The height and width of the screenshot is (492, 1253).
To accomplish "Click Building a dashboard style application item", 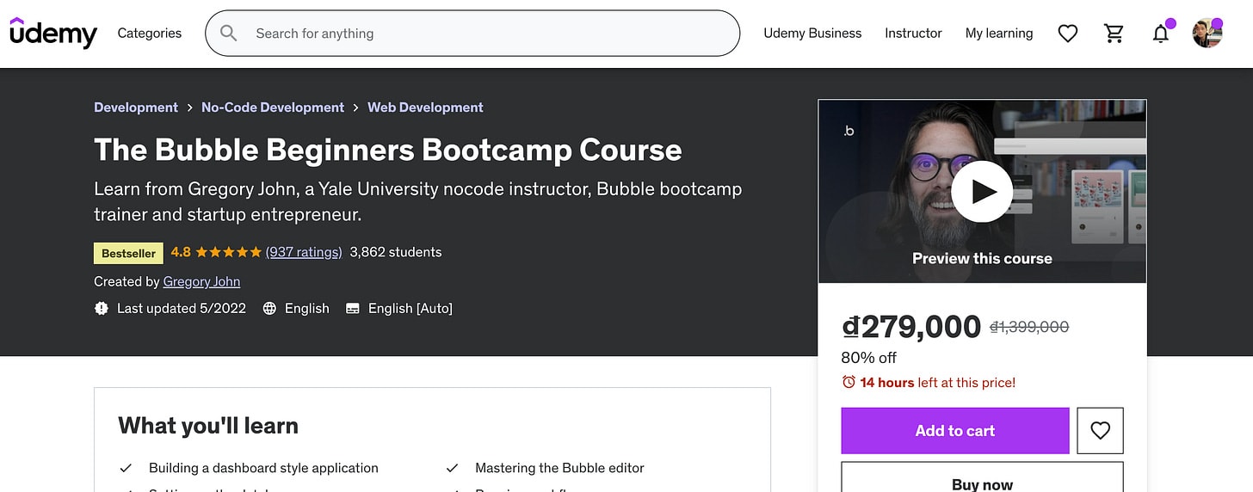I will point(263,468).
